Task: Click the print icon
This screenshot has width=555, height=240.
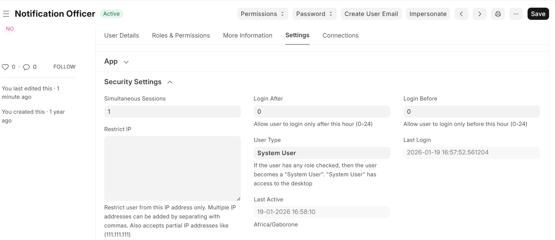Action: point(498,14)
